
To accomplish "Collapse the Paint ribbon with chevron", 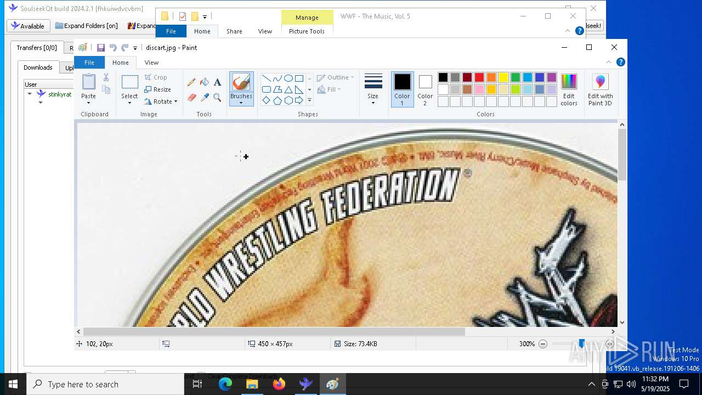I will [x=609, y=62].
